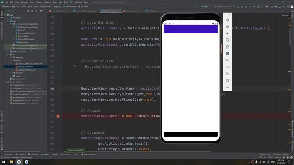This screenshot has height=165, width=294.
Task: Select ContactAppDatabase in the project tree
Action: tap(27, 33)
